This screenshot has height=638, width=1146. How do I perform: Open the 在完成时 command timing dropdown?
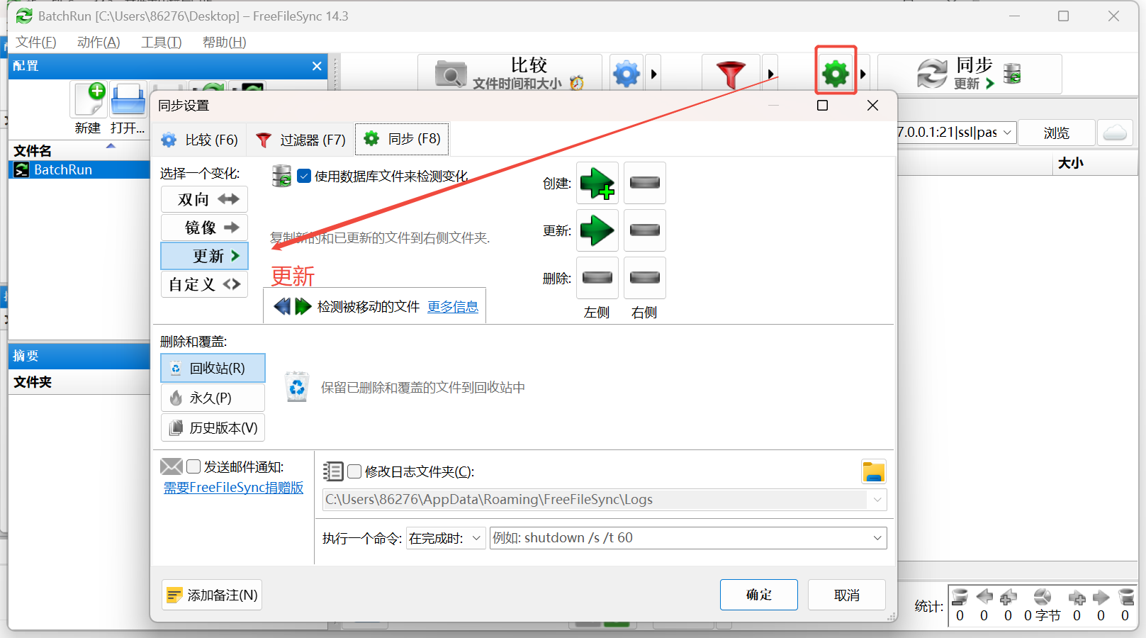[x=446, y=538]
